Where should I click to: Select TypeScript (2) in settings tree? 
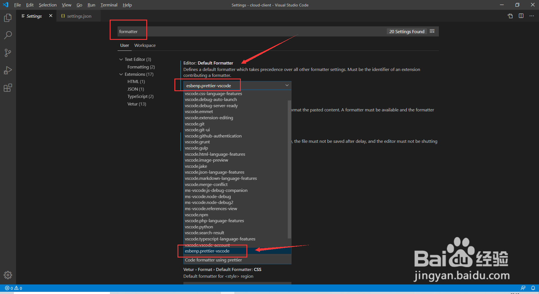[x=140, y=96]
